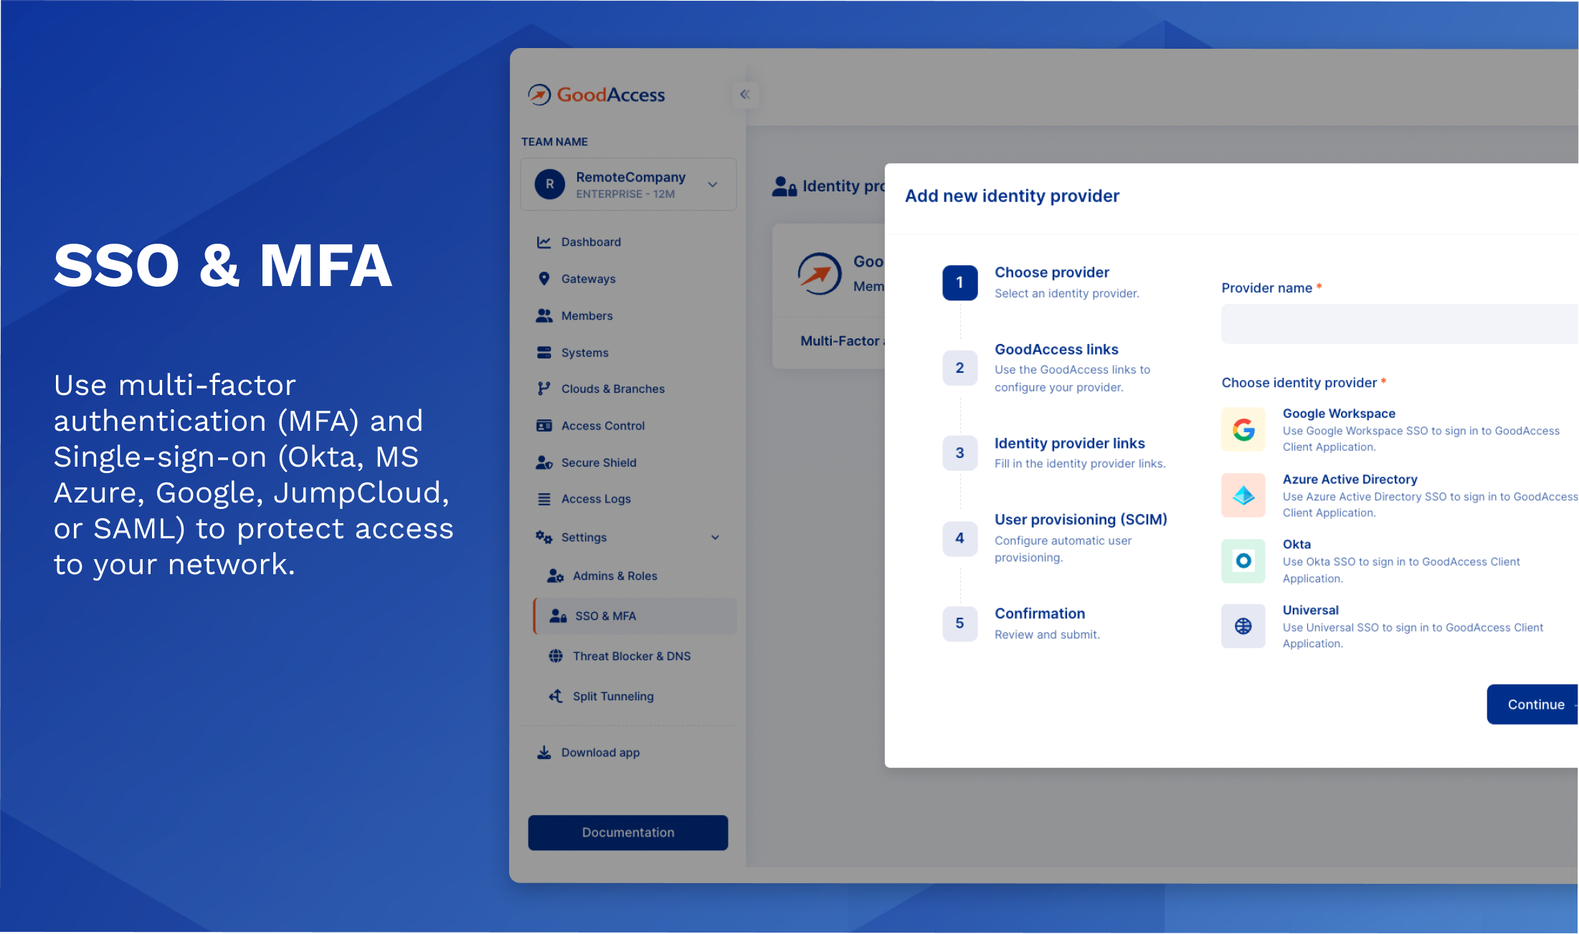The width and height of the screenshot is (1579, 934).
Task: Open Threat Blocker & DNS settings
Action: [631, 656]
